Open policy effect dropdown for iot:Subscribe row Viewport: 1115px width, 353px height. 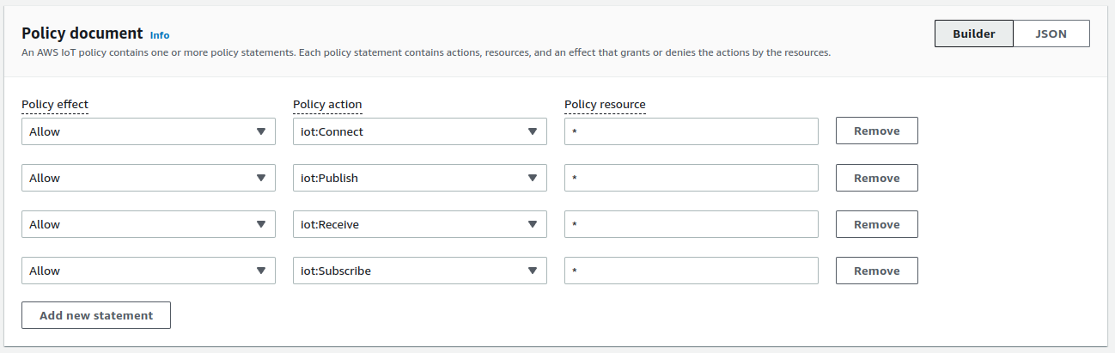click(x=148, y=271)
